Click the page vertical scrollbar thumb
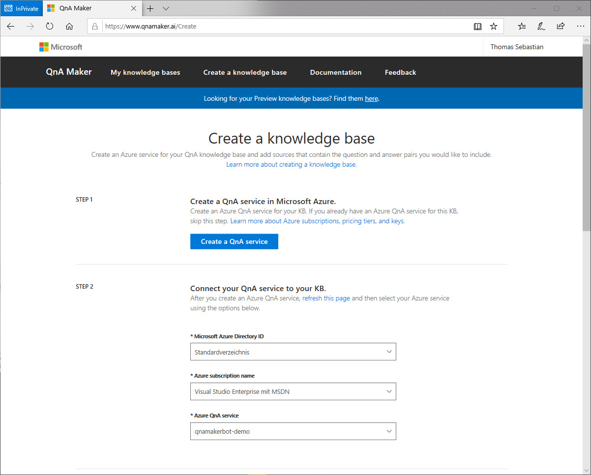Viewport: 591px width, 475px height. pyautogui.click(x=587, y=138)
